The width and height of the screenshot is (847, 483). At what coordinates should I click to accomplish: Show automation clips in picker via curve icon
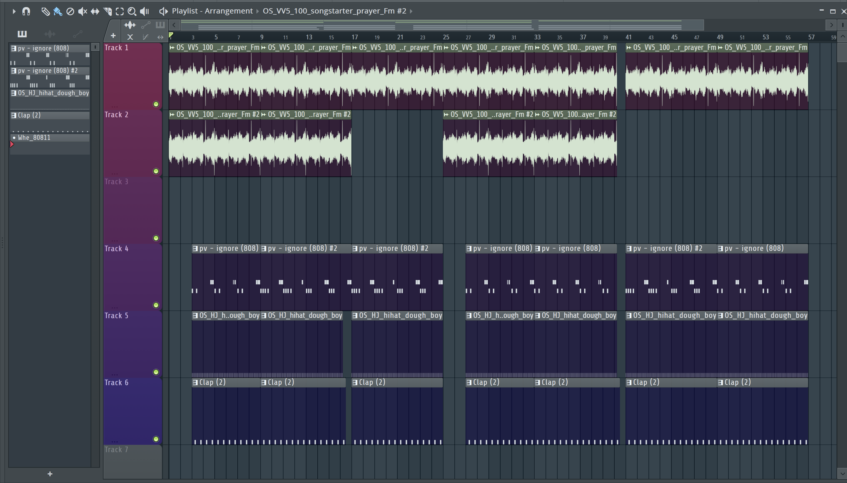[x=78, y=33]
